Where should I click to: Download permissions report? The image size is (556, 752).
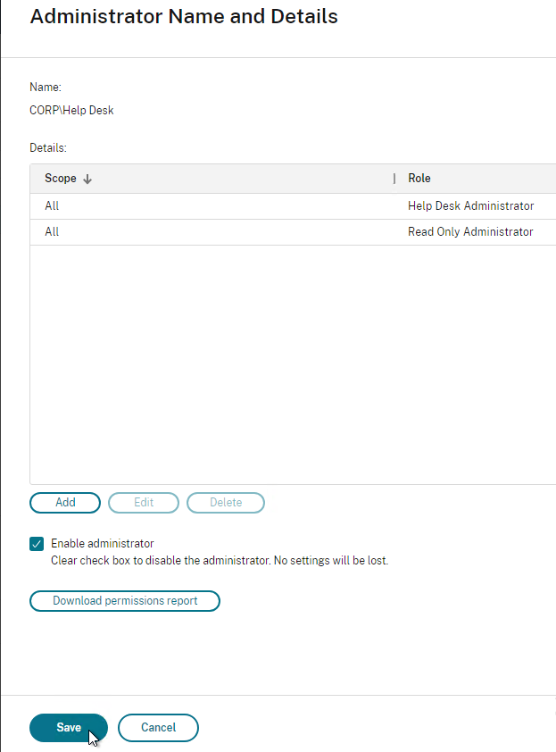pos(125,601)
